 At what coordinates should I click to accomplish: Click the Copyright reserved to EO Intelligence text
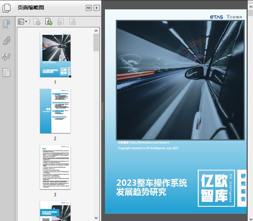coord(148,148)
